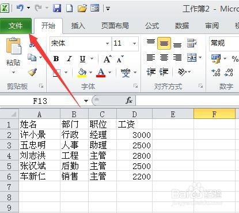Screen dimensions: 239x213
Task: Expand the border style dropdown arrow
Action: pyautogui.click(x=66, y=73)
